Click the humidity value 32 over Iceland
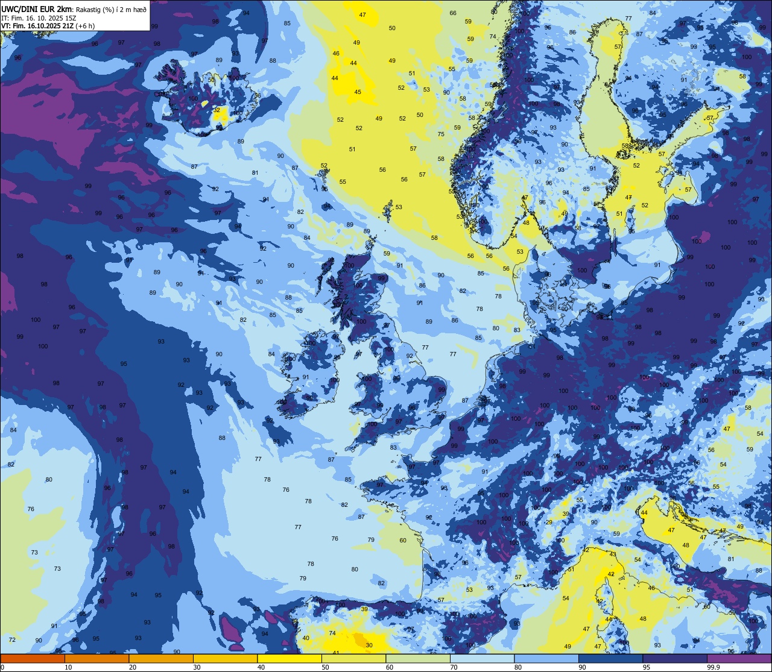The height and width of the screenshot is (672, 772). point(217,110)
